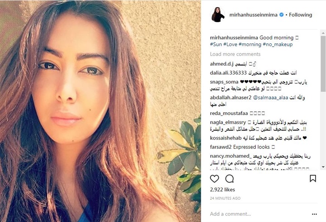
Task: Open commenter ahmed.d.j profile
Action: pyautogui.click(x=221, y=64)
